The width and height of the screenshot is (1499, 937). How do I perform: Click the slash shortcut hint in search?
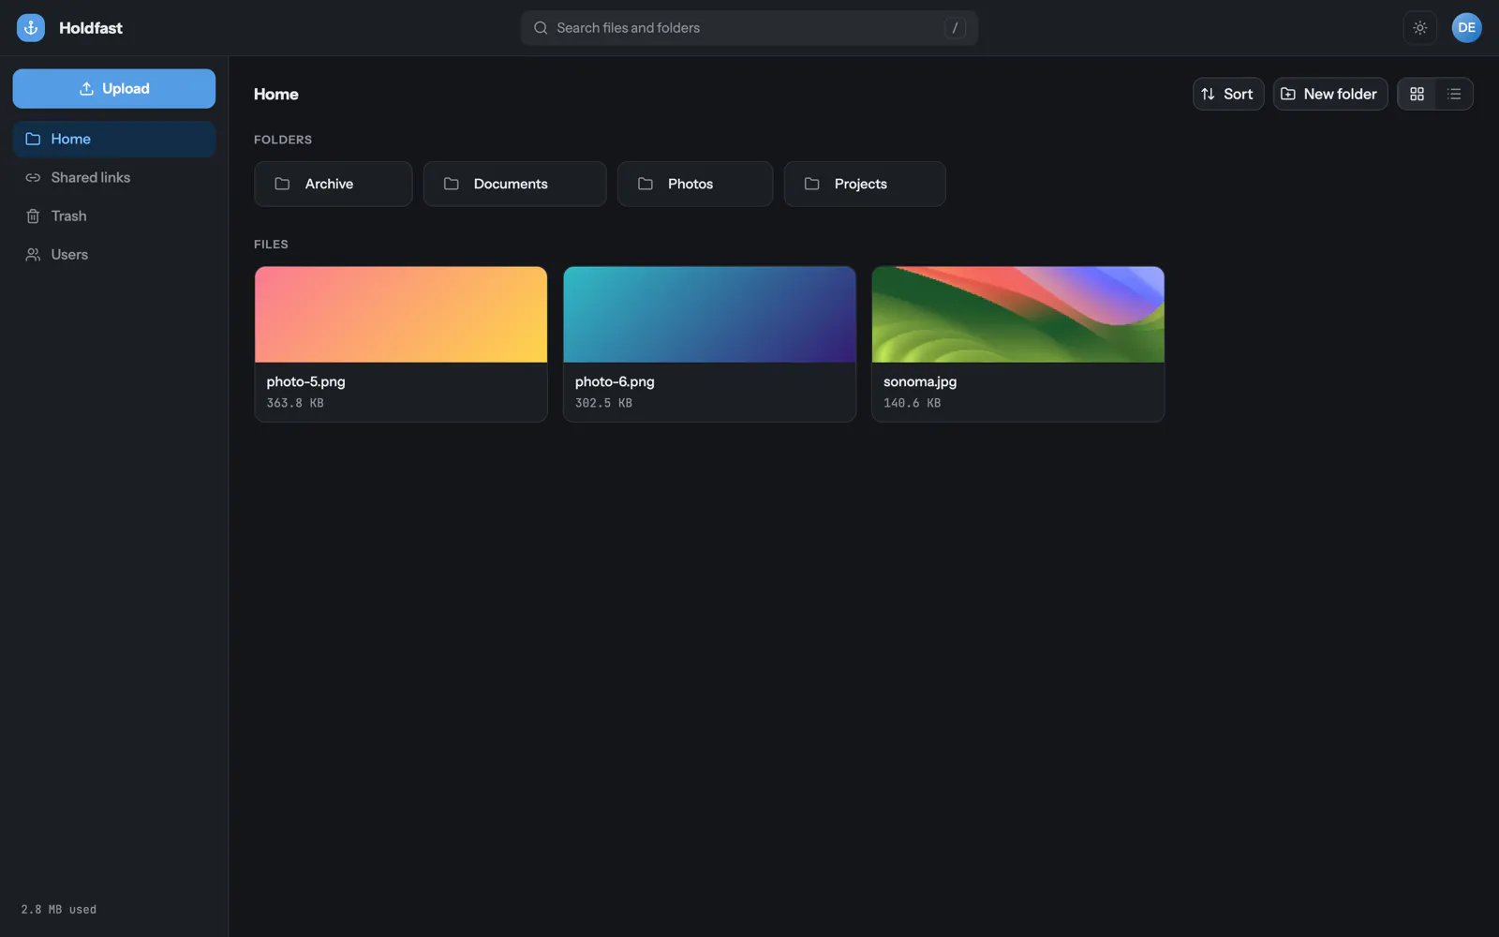(955, 28)
